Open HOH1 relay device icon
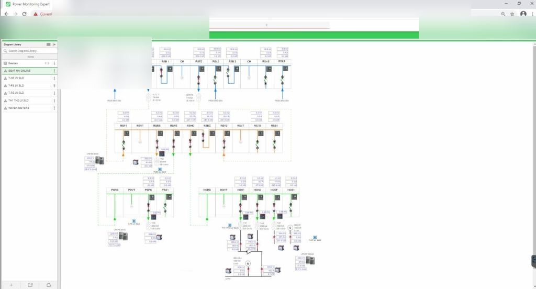This screenshot has width=536, height=289. (x=244, y=197)
